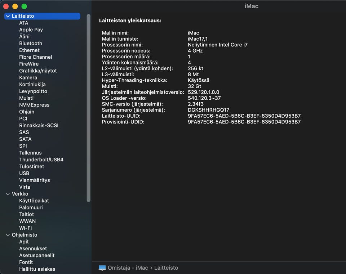Open Asetuspaneelit under Ohjelmisto
This screenshot has height=274, width=346.
tap(37, 256)
